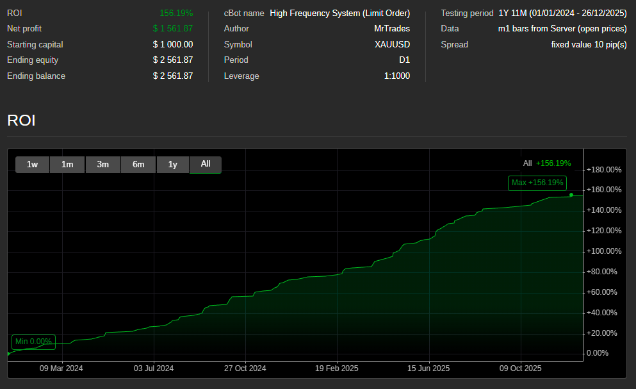Screen dimensions: 636x389
Task: Switch chart to 6m range
Action: 138,165
